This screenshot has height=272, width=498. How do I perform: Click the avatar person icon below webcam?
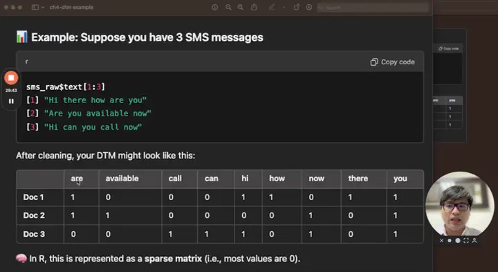[x=474, y=241]
